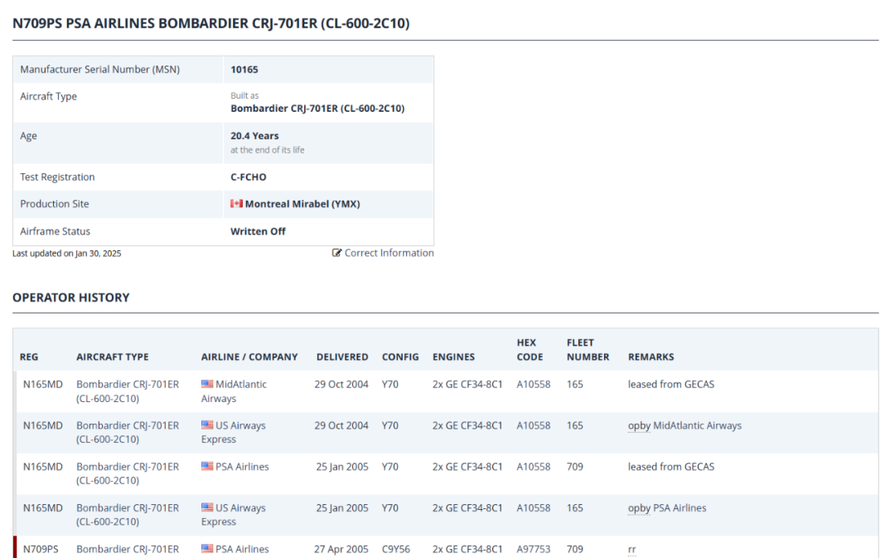Click the pencil edit icon beside Correct Information
895x558 pixels.
(x=336, y=253)
